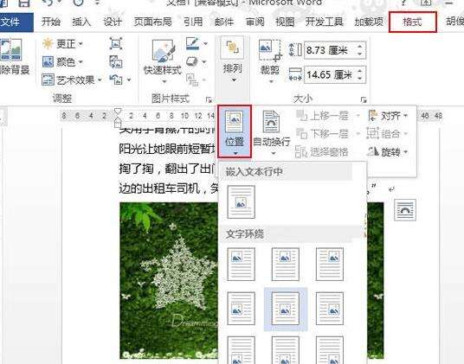
Task: Click the 组合 group button
Action: 388,134
